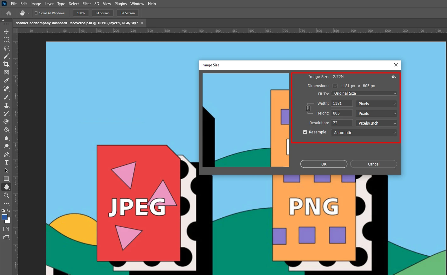Image resolution: width=447 pixels, height=275 pixels.
Task: Select the Eraser tool
Action: pos(6,121)
